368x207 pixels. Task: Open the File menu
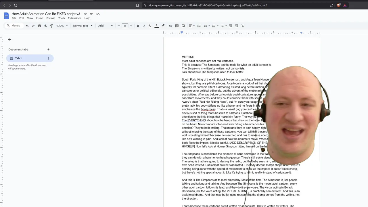click(x=14, y=18)
